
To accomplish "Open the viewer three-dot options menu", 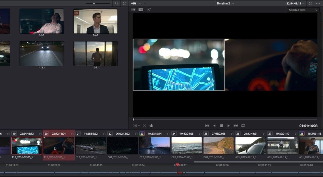I will click(x=318, y=3).
